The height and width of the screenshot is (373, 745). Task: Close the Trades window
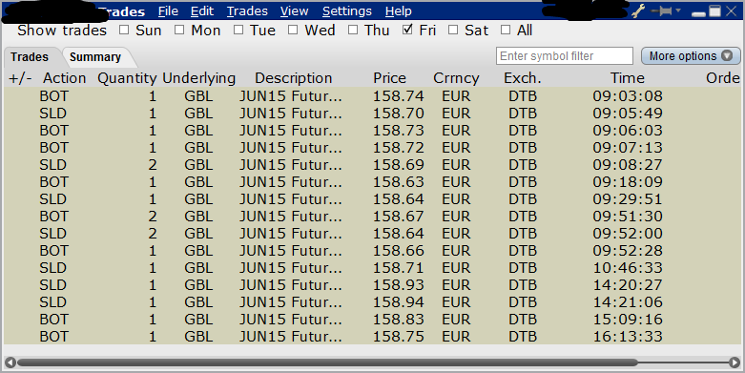tap(732, 10)
